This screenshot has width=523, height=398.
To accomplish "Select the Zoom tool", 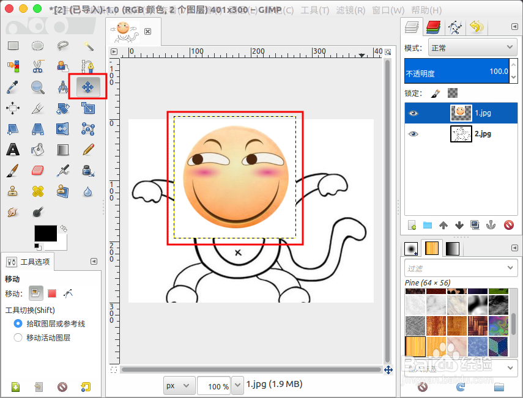I will tap(38, 87).
